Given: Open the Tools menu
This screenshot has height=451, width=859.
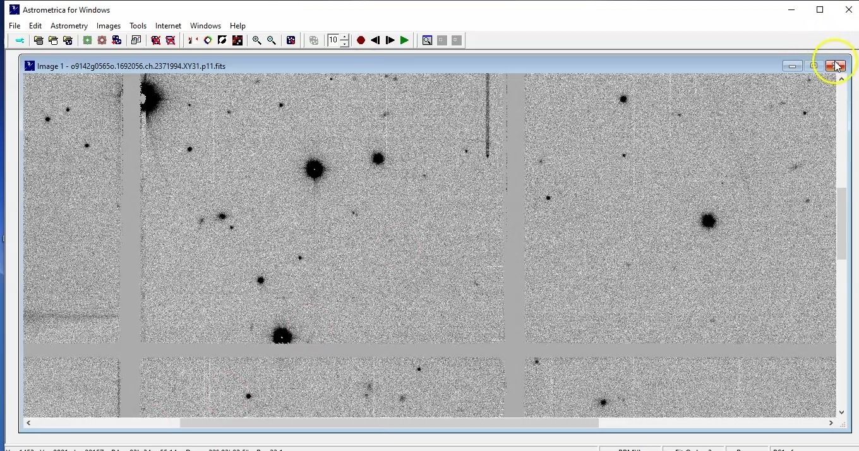Looking at the screenshot, I should tap(138, 26).
